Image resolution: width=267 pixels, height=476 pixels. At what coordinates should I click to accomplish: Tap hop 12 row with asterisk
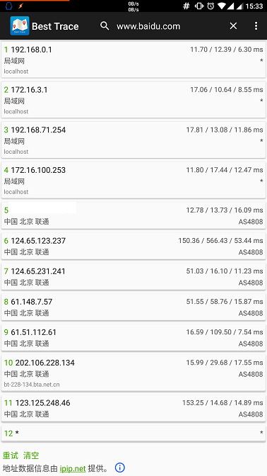tap(133, 433)
